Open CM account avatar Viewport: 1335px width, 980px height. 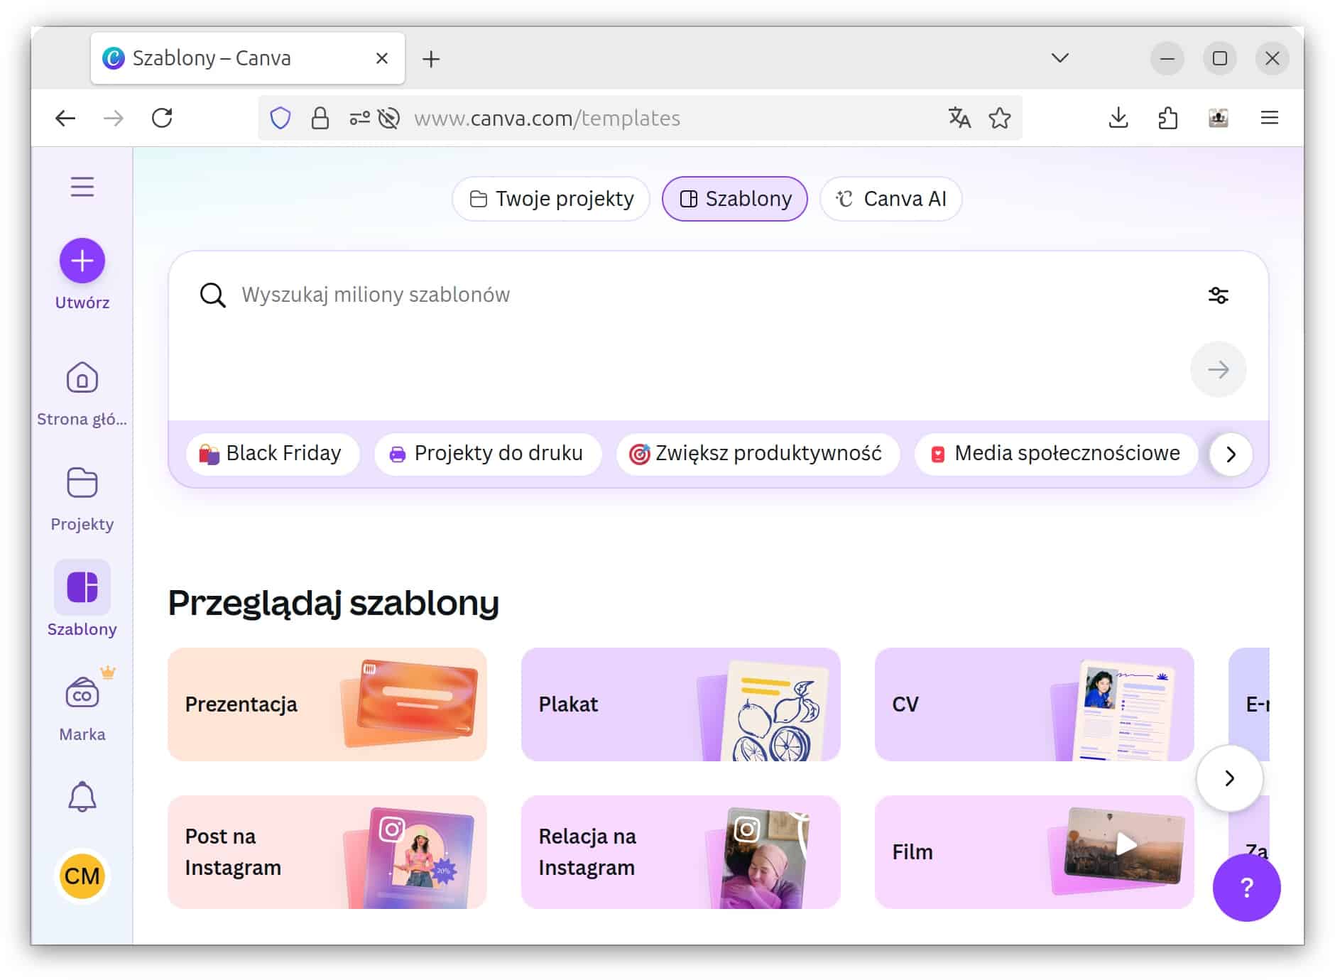[82, 876]
